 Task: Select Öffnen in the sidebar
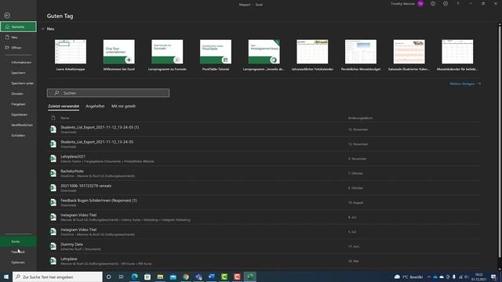(x=18, y=48)
